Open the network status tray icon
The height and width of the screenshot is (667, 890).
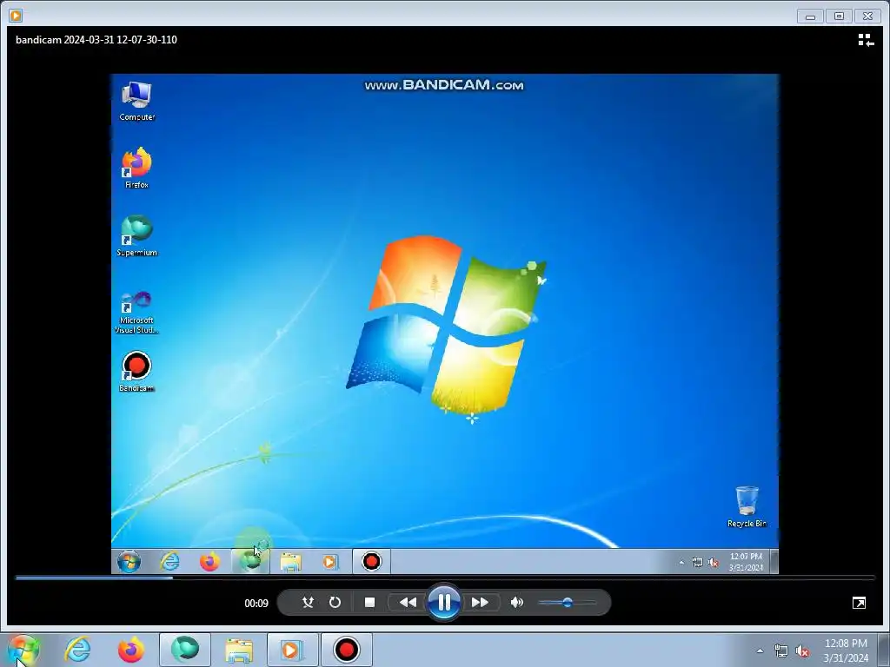coord(781,651)
